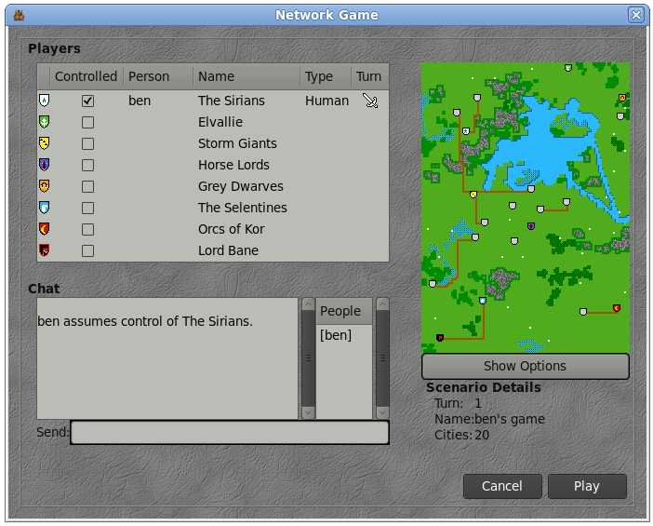The width and height of the screenshot is (653, 526).
Task: Focus the Send chat message field
Action: click(x=230, y=433)
